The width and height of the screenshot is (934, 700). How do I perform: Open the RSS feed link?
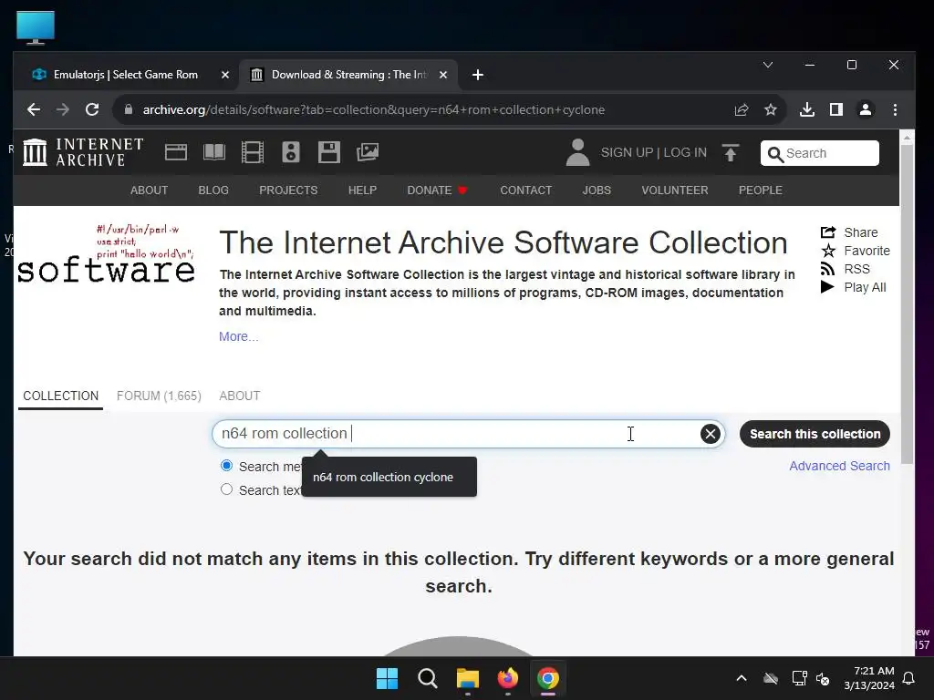click(846, 269)
